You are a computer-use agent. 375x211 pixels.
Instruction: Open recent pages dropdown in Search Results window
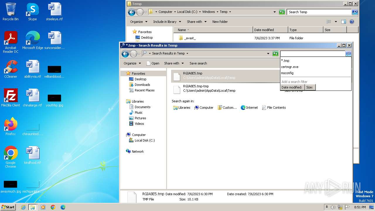point(139,54)
